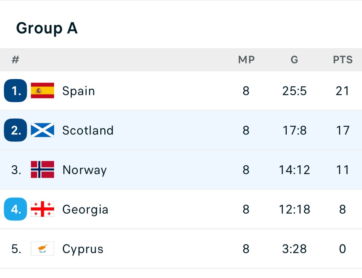Open the Georgia team page
The height and width of the screenshot is (278, 362).
(85, 210)
